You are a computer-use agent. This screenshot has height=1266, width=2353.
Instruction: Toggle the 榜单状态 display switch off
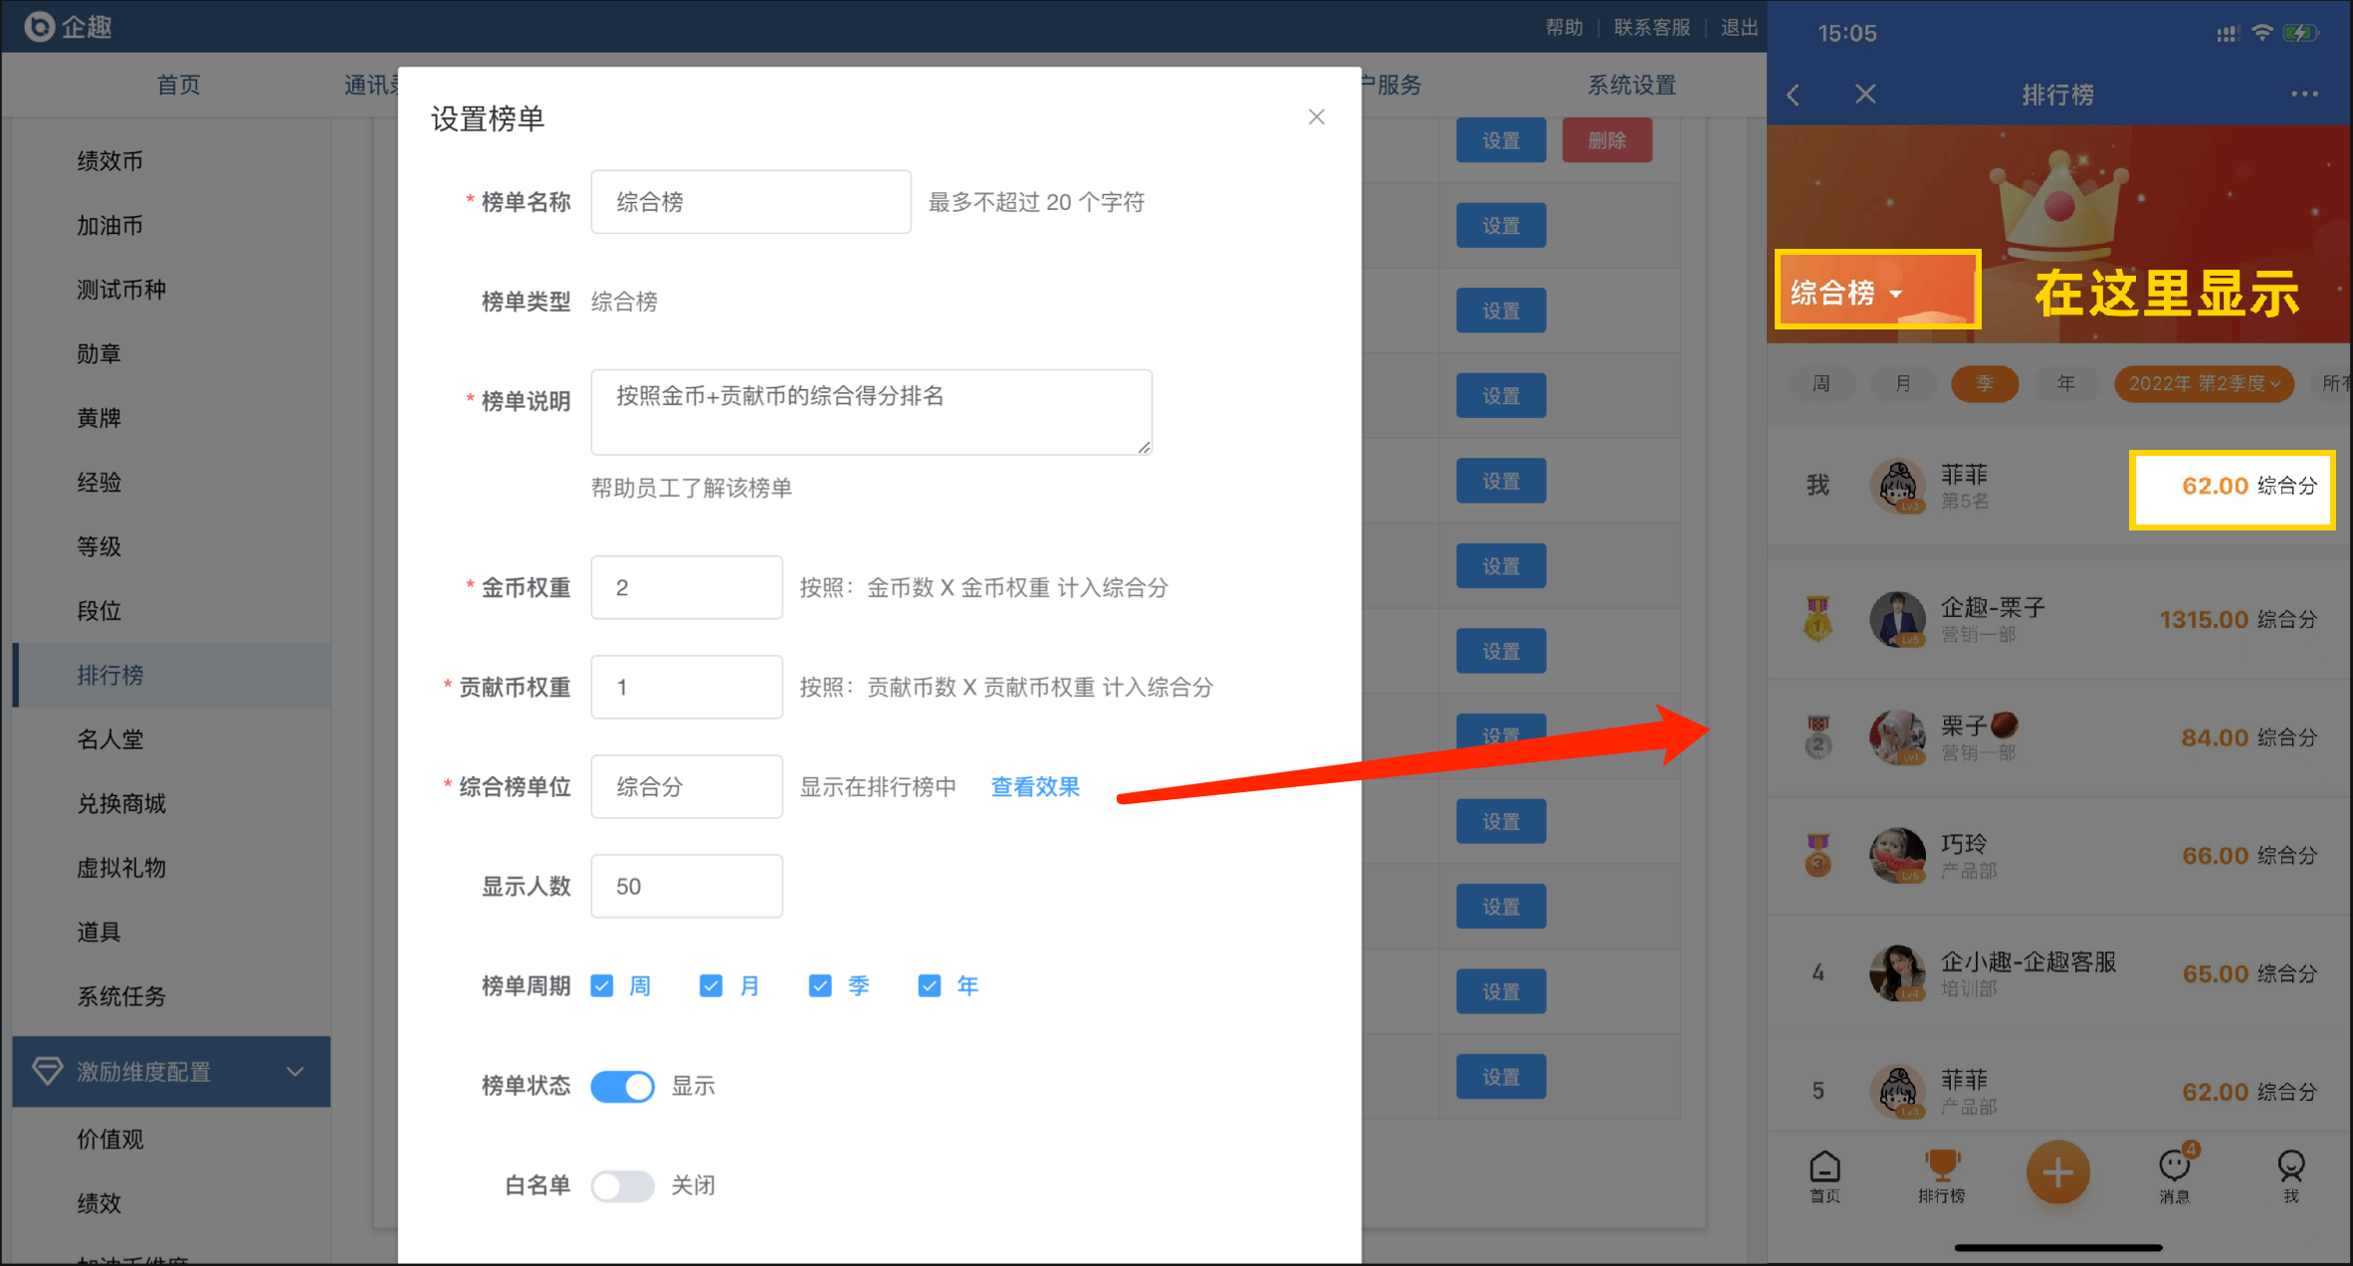pos(622,1086)
